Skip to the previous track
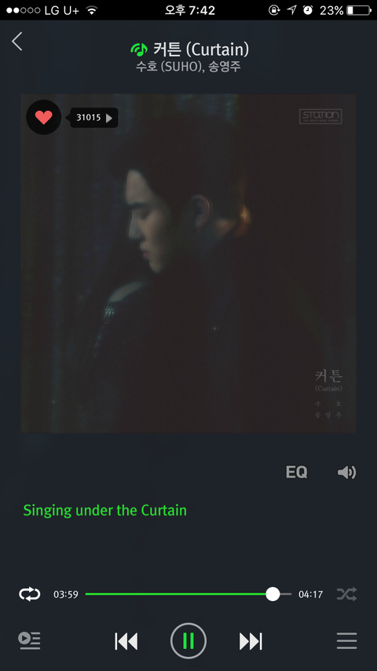 [x=126, y=641]
